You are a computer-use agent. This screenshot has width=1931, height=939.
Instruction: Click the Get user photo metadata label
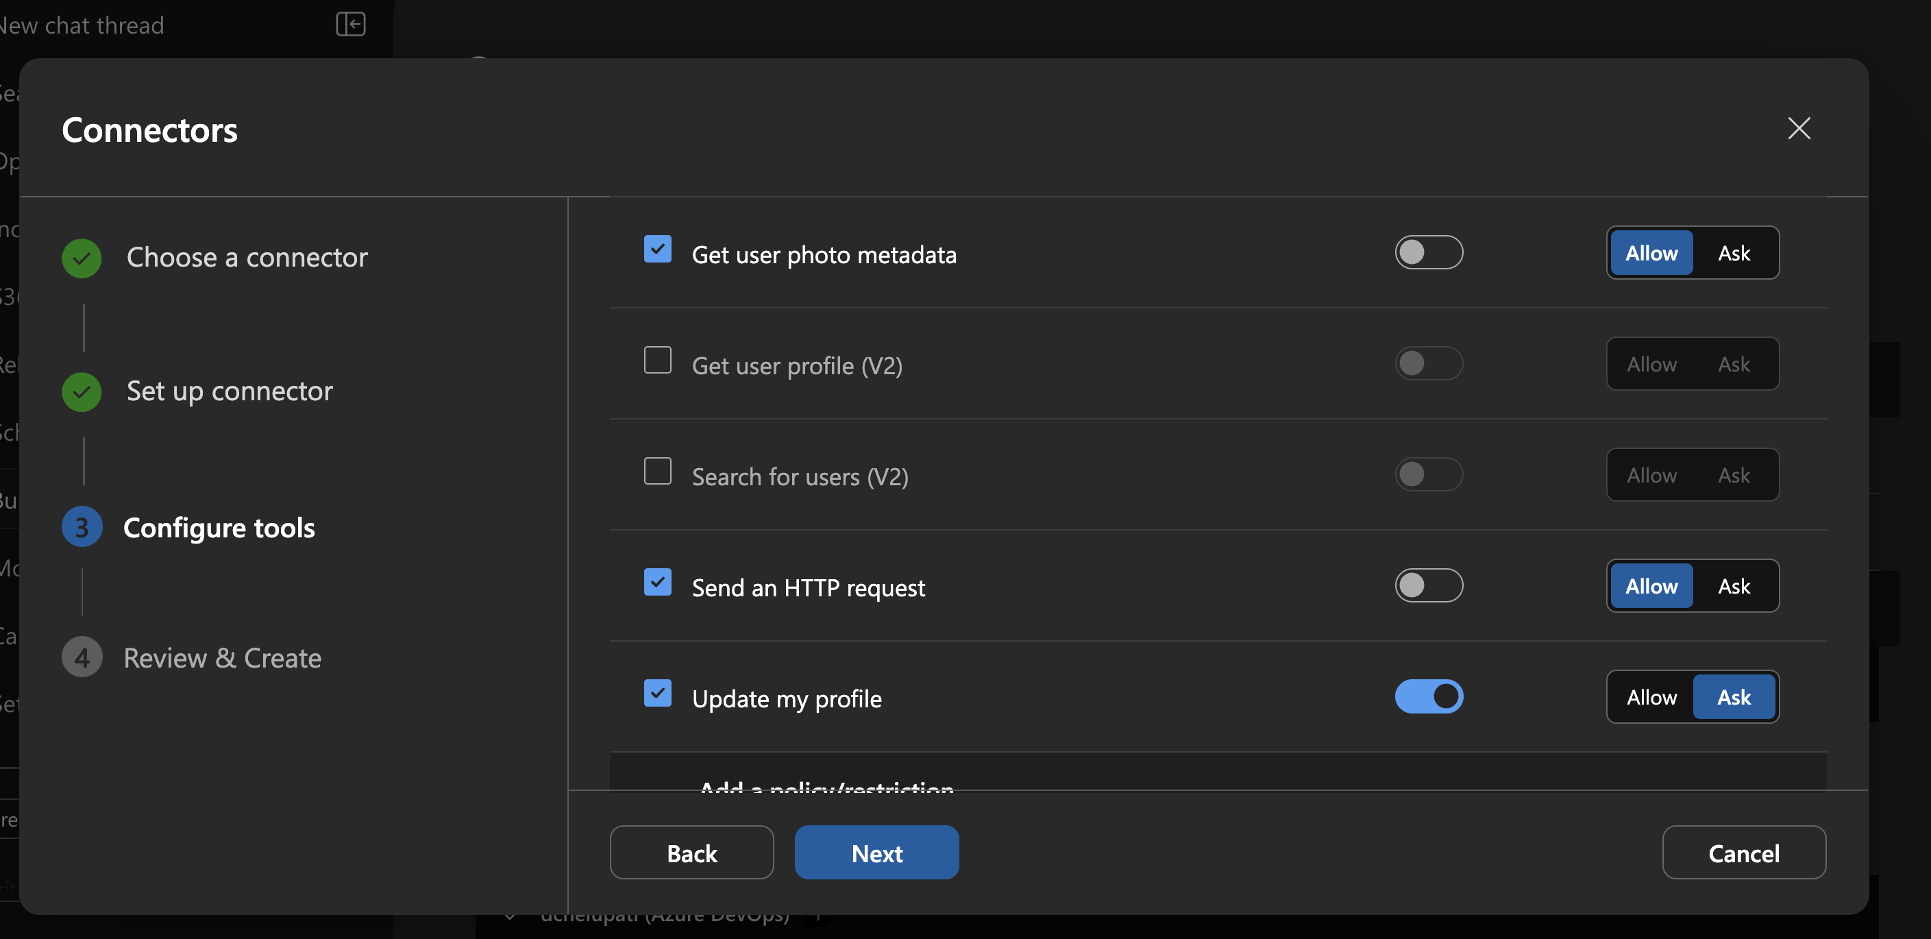824,255
